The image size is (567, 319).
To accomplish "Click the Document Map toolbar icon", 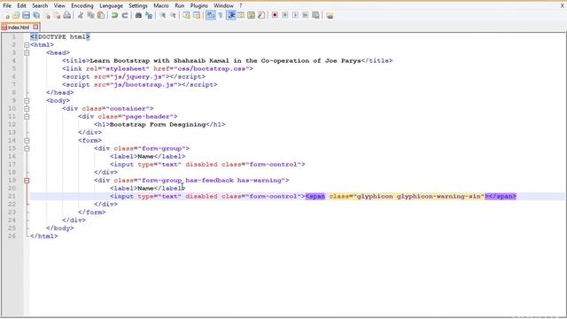I will (x=251, y=15).
